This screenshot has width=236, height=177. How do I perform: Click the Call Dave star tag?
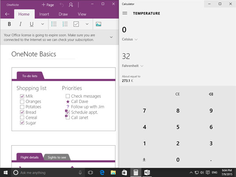pyautogui.click(x=68, y=102)
